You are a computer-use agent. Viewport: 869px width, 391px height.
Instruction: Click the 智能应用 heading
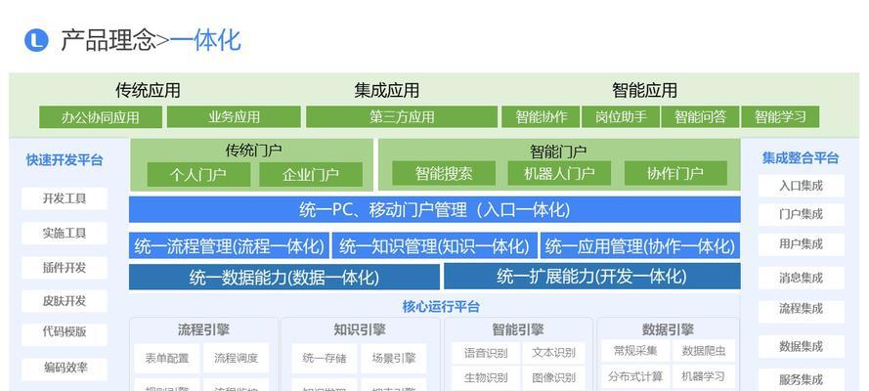click(x=644, y=90)
